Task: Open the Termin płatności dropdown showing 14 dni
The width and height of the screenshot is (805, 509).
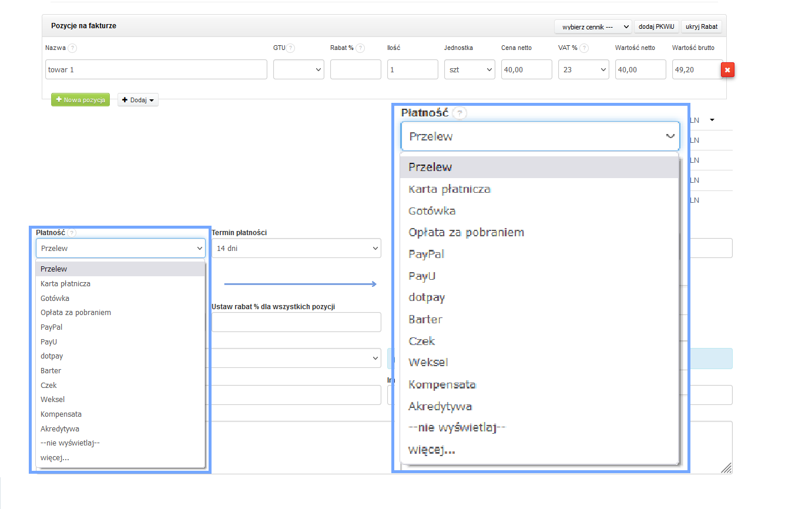Action: click(x=296, y=248)
